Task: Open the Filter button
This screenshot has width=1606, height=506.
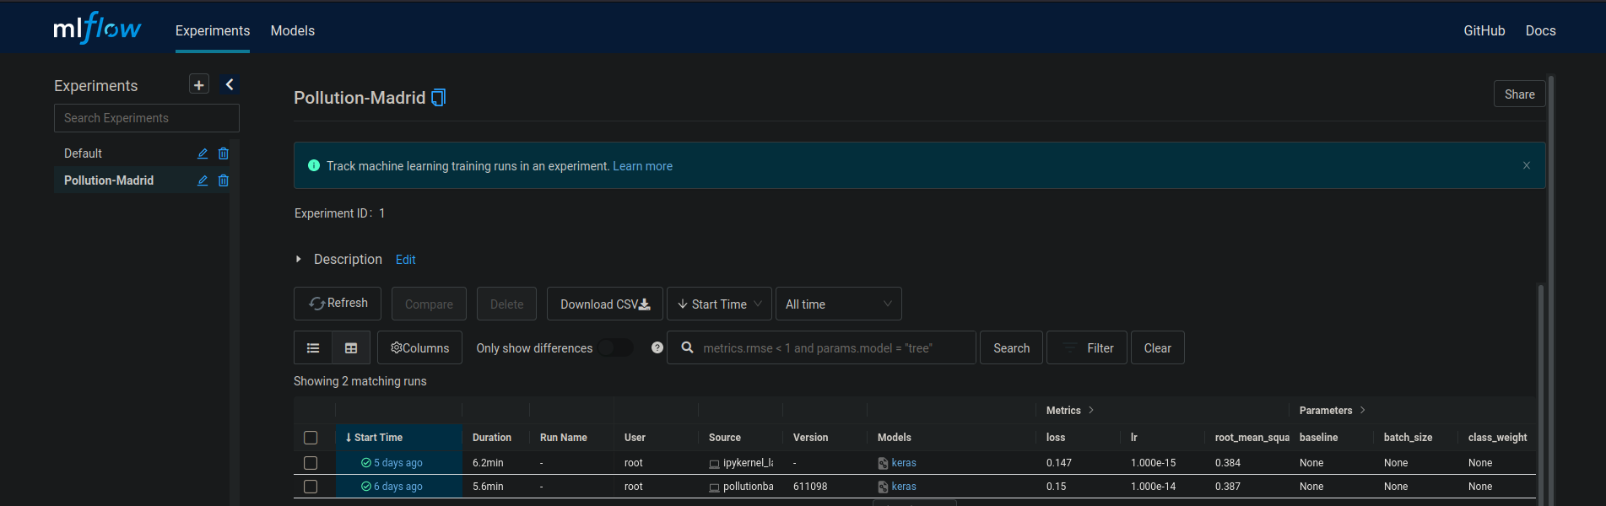Action: pos(1087,347)
